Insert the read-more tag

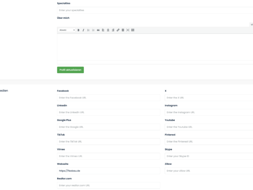(123, 30)
